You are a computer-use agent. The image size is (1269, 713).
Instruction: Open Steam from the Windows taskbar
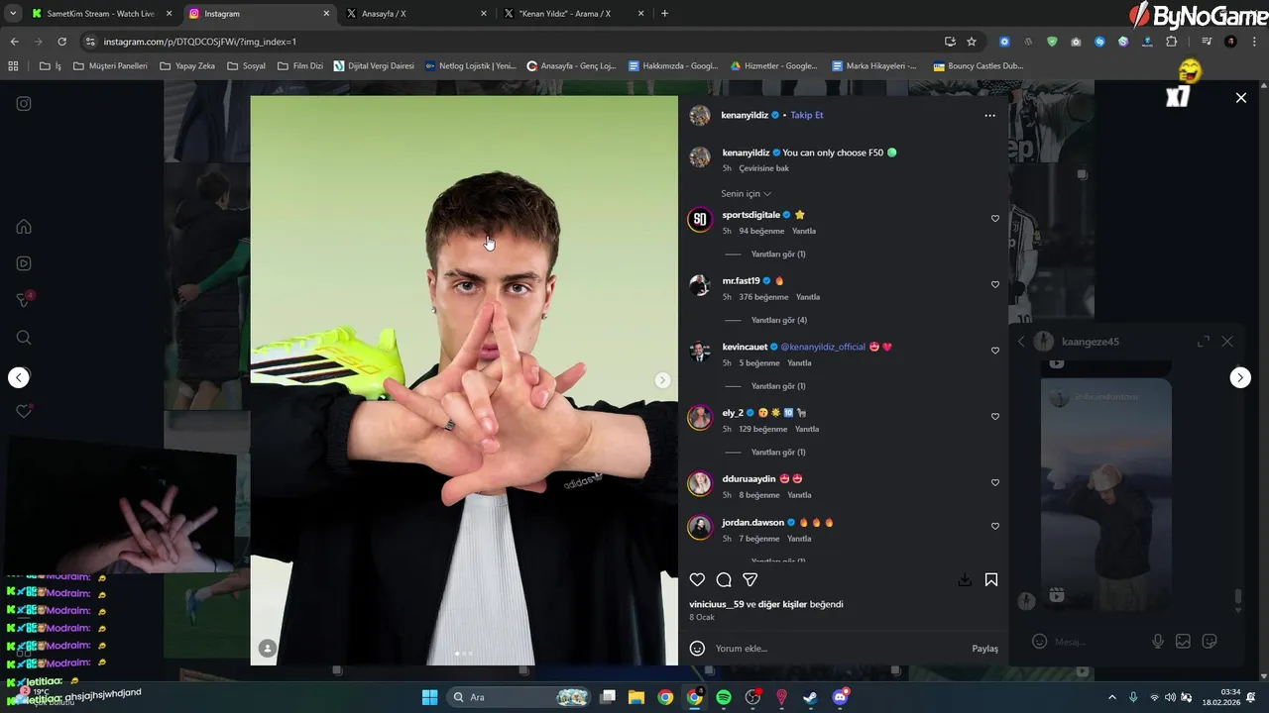[x=811, y=697]
